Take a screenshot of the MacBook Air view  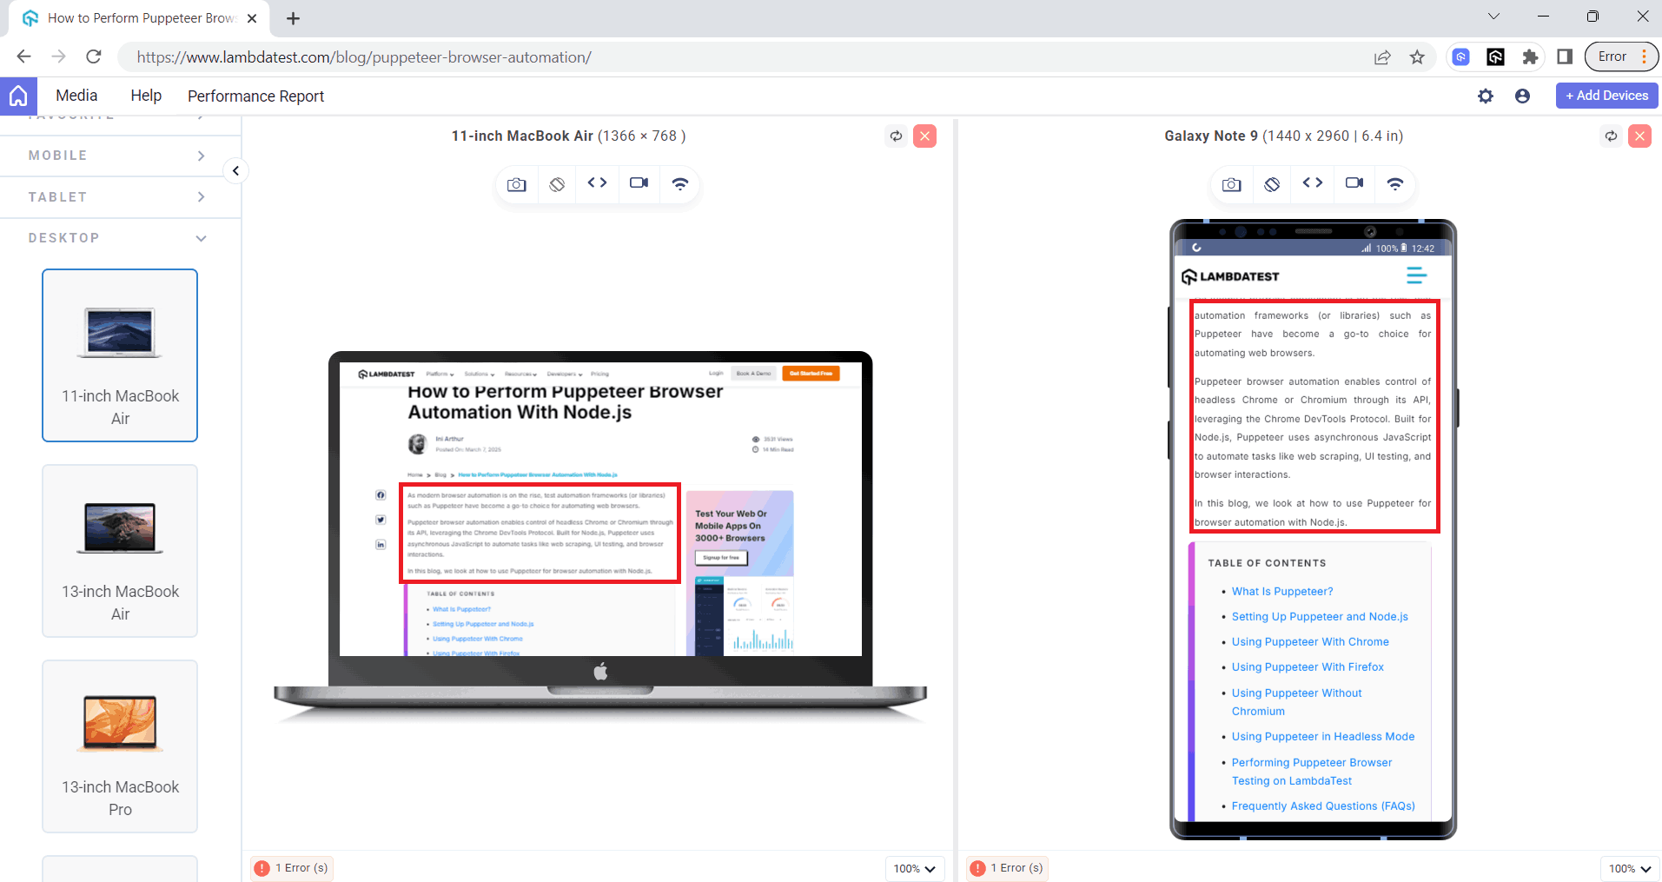point(516,184)
